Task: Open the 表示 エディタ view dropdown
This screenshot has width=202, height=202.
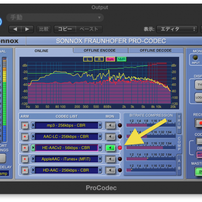Action: tap(177, 29)
